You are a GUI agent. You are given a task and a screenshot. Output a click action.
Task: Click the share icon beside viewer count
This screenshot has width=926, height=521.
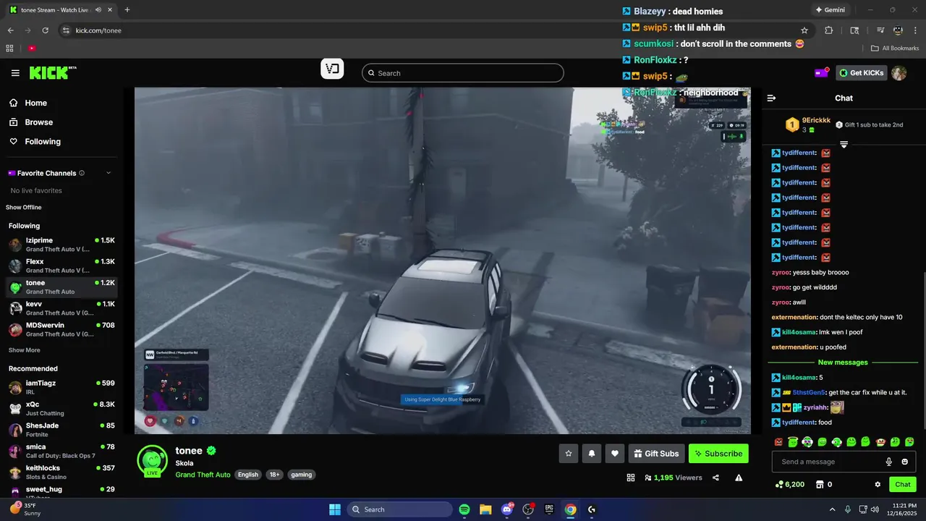pyautogui.click(x=715, y=478)
